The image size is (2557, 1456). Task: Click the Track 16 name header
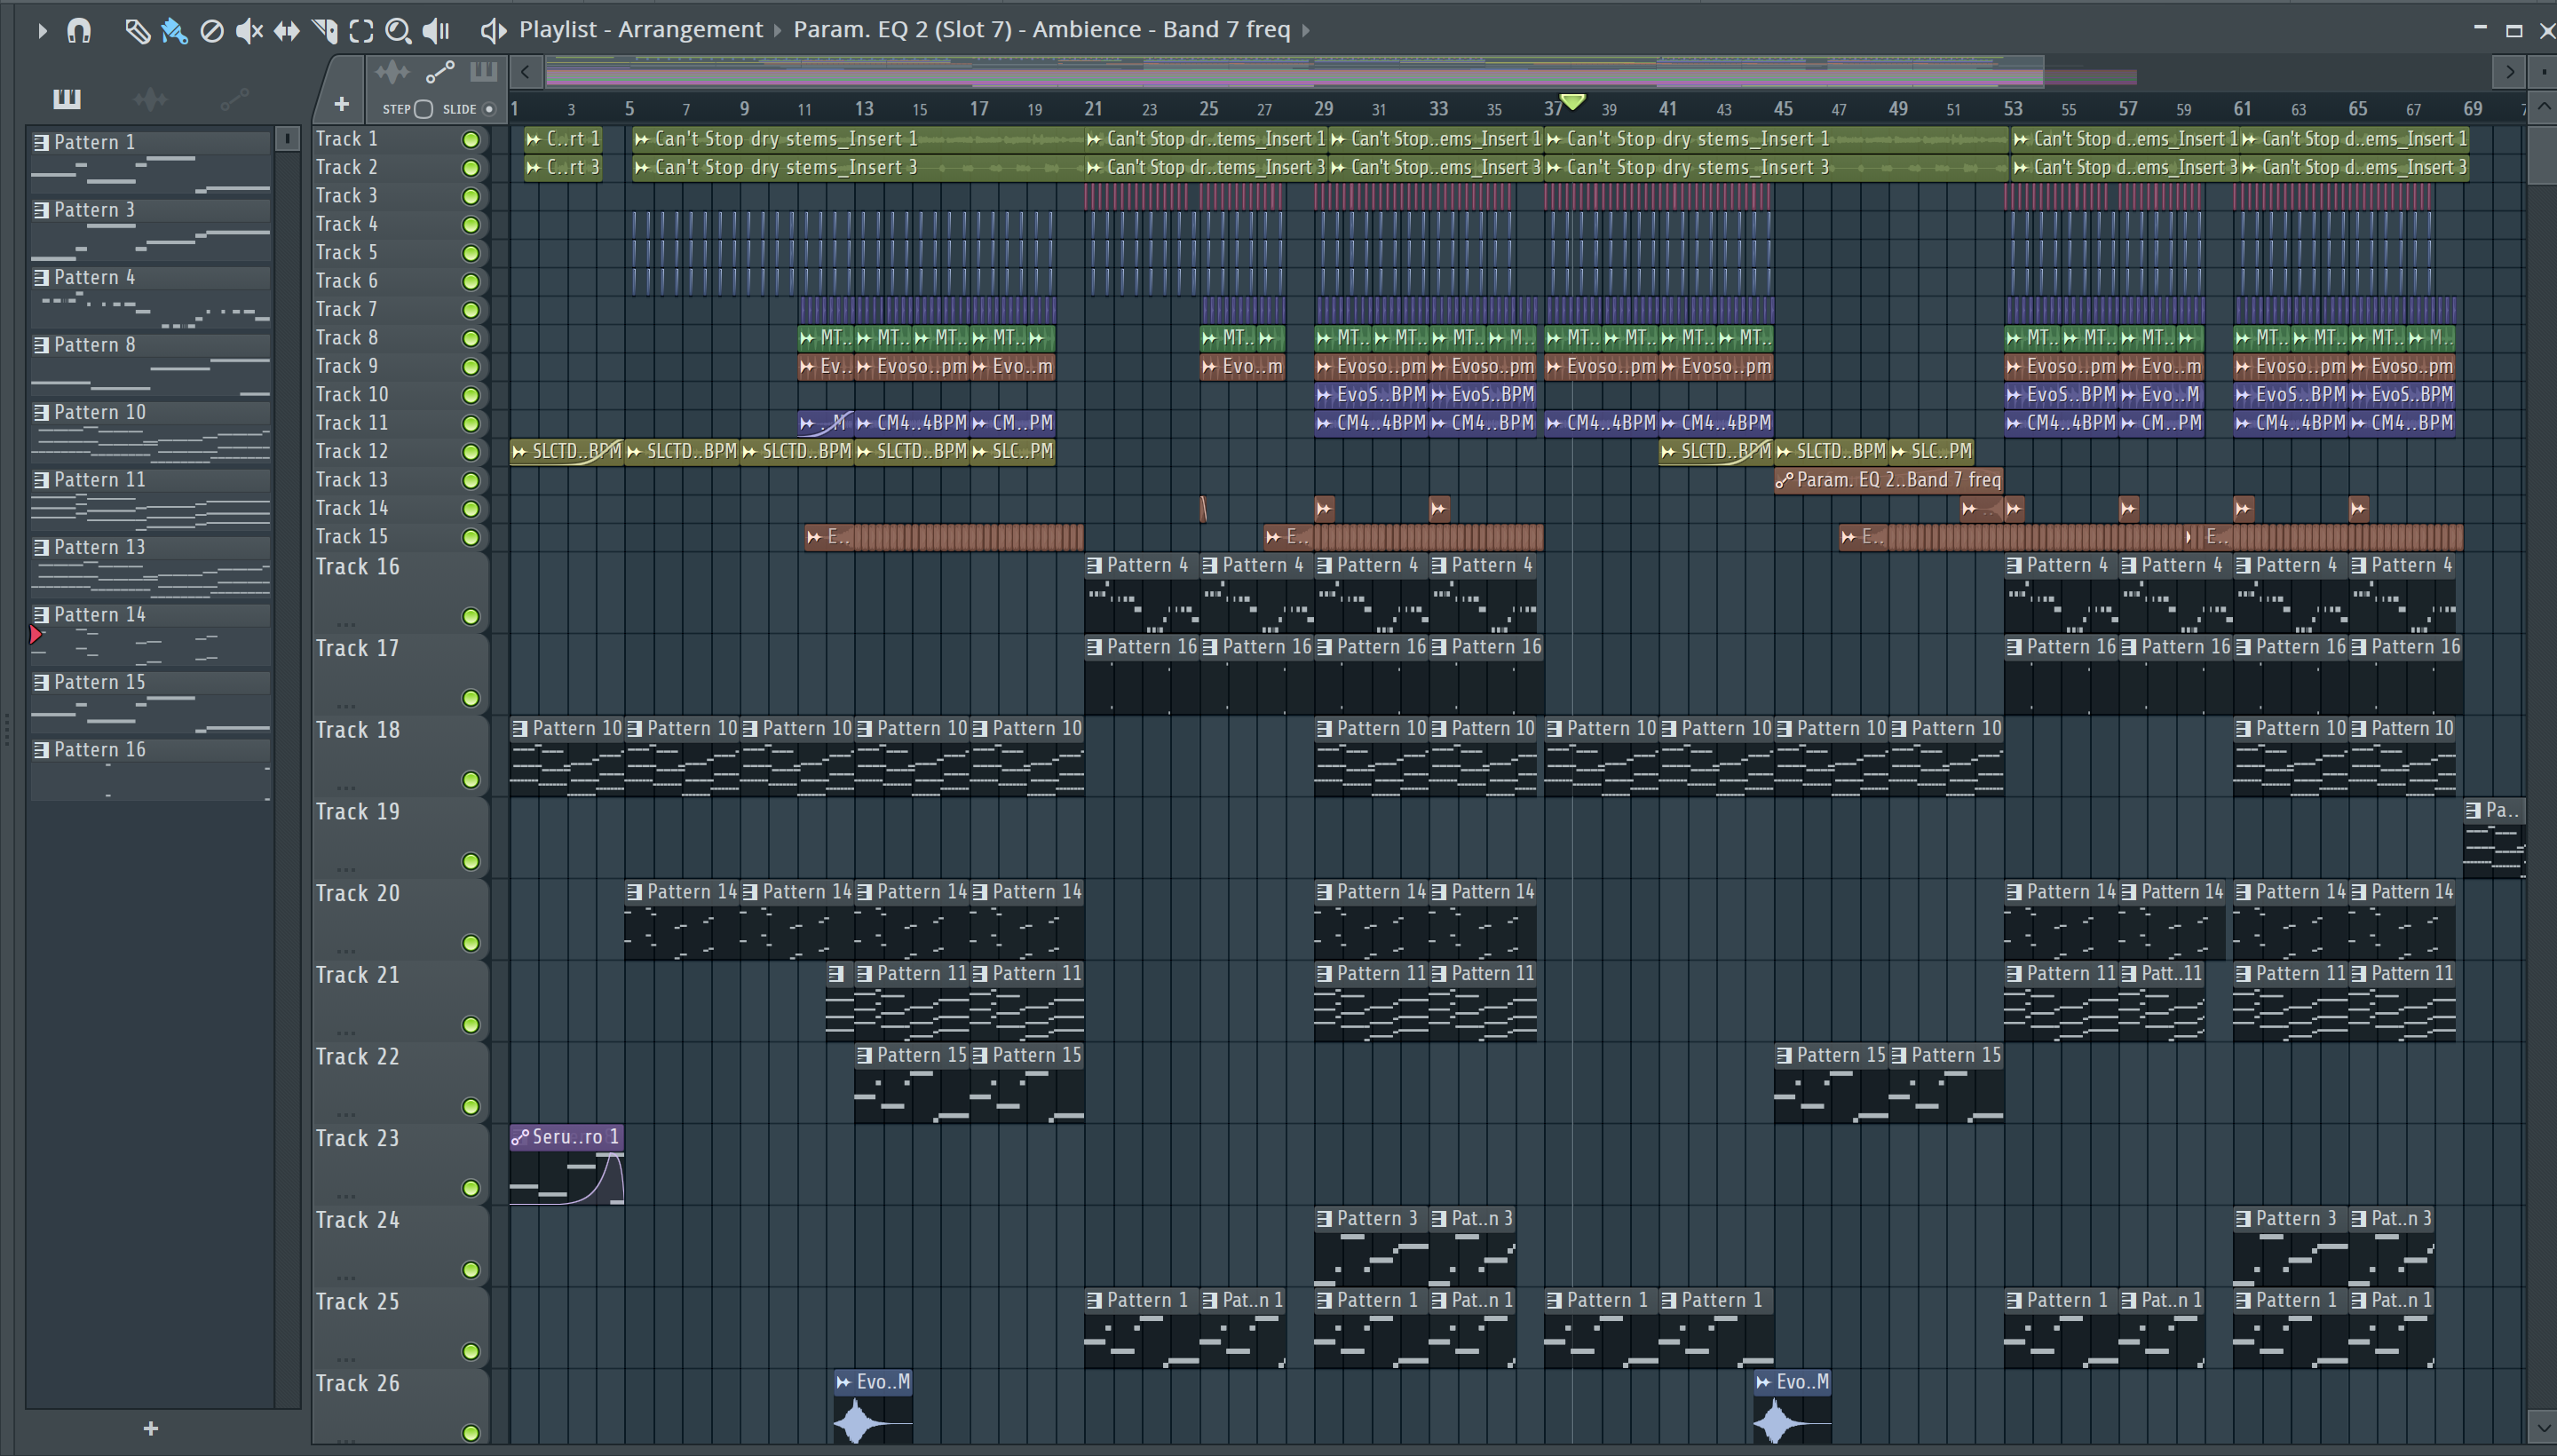click(x=357, y=567)
